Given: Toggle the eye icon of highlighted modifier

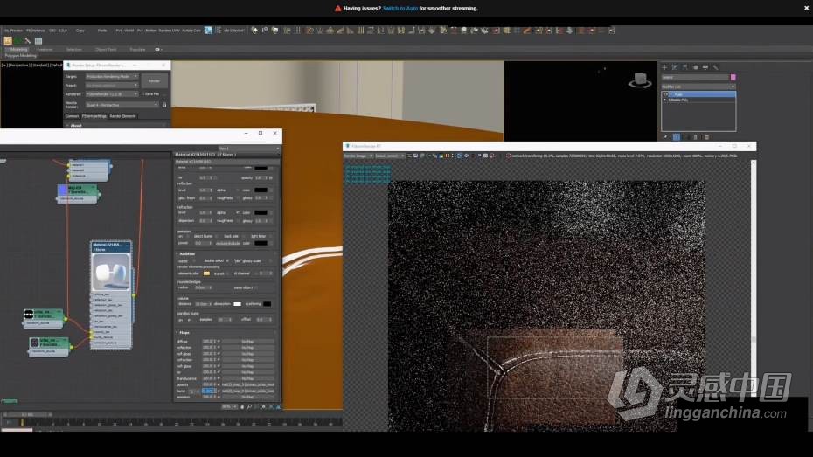Looking at the screenshot, I should click(x=666, y=94).
